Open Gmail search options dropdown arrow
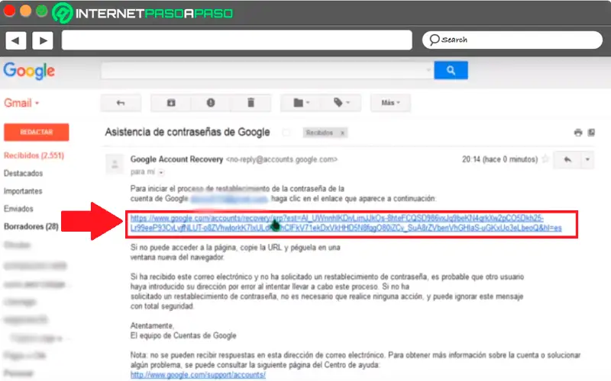Image resolution: width=611 pixels, height=381 pixels. pos(428,70)
